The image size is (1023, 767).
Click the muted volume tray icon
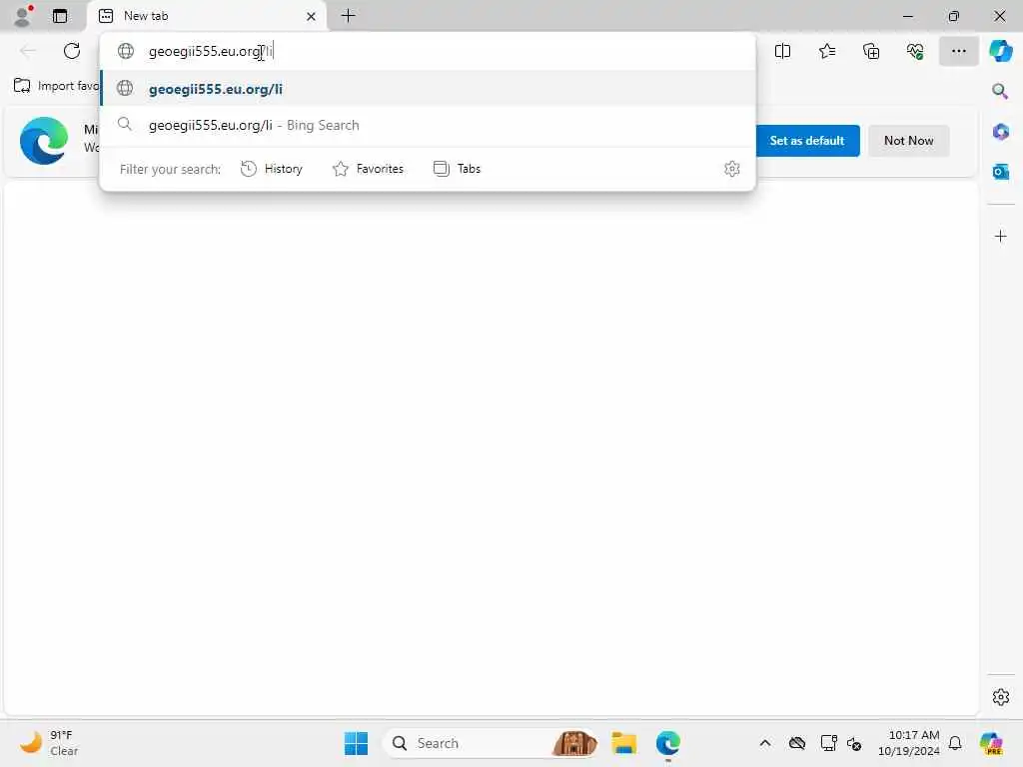[854, 743]
